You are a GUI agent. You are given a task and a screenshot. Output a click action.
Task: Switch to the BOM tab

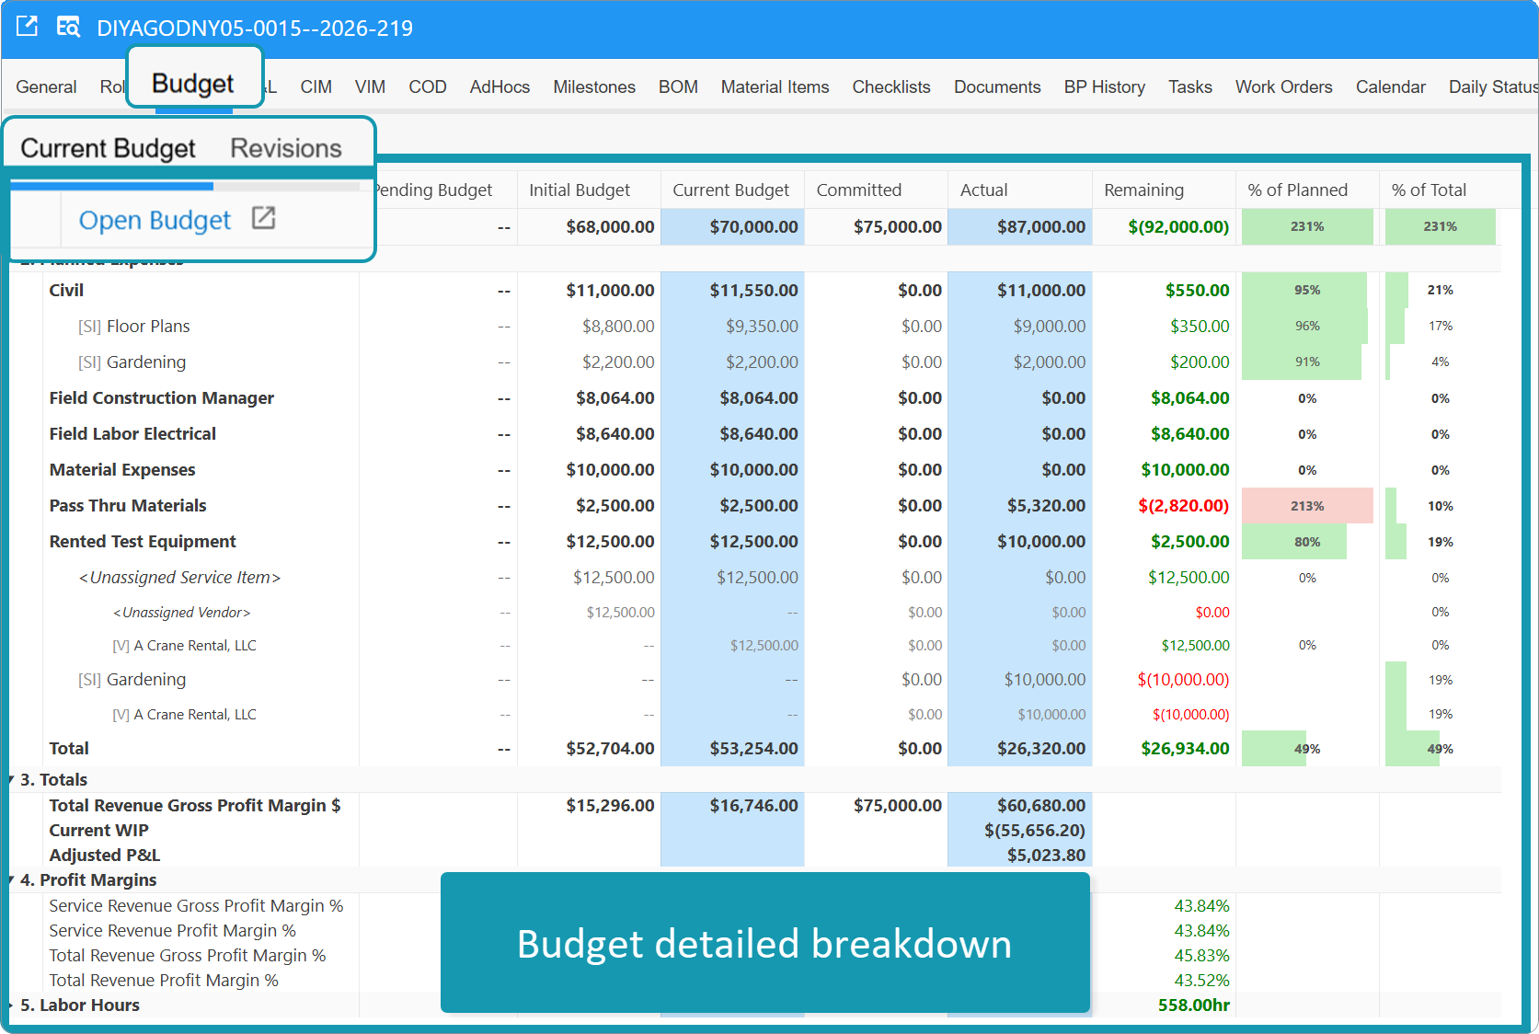[x=678, y=86]
